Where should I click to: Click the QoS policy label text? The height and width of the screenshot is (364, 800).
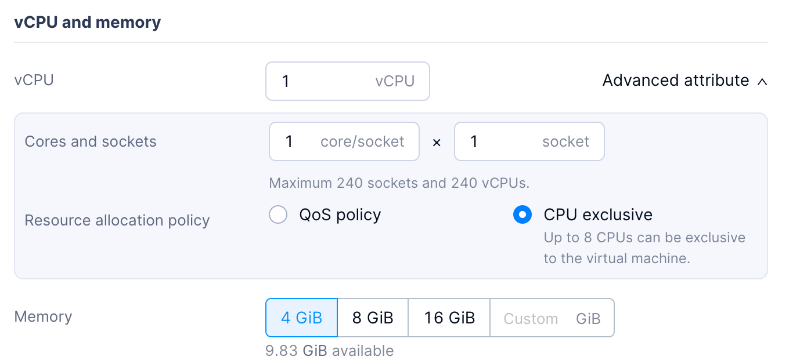point(340,215)
